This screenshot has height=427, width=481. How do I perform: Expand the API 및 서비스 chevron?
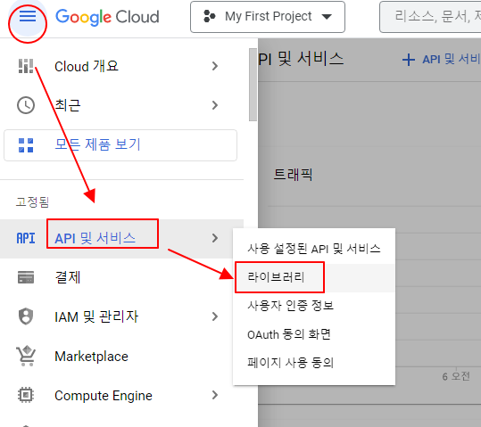pyautogui.click(x=215, y=238)
